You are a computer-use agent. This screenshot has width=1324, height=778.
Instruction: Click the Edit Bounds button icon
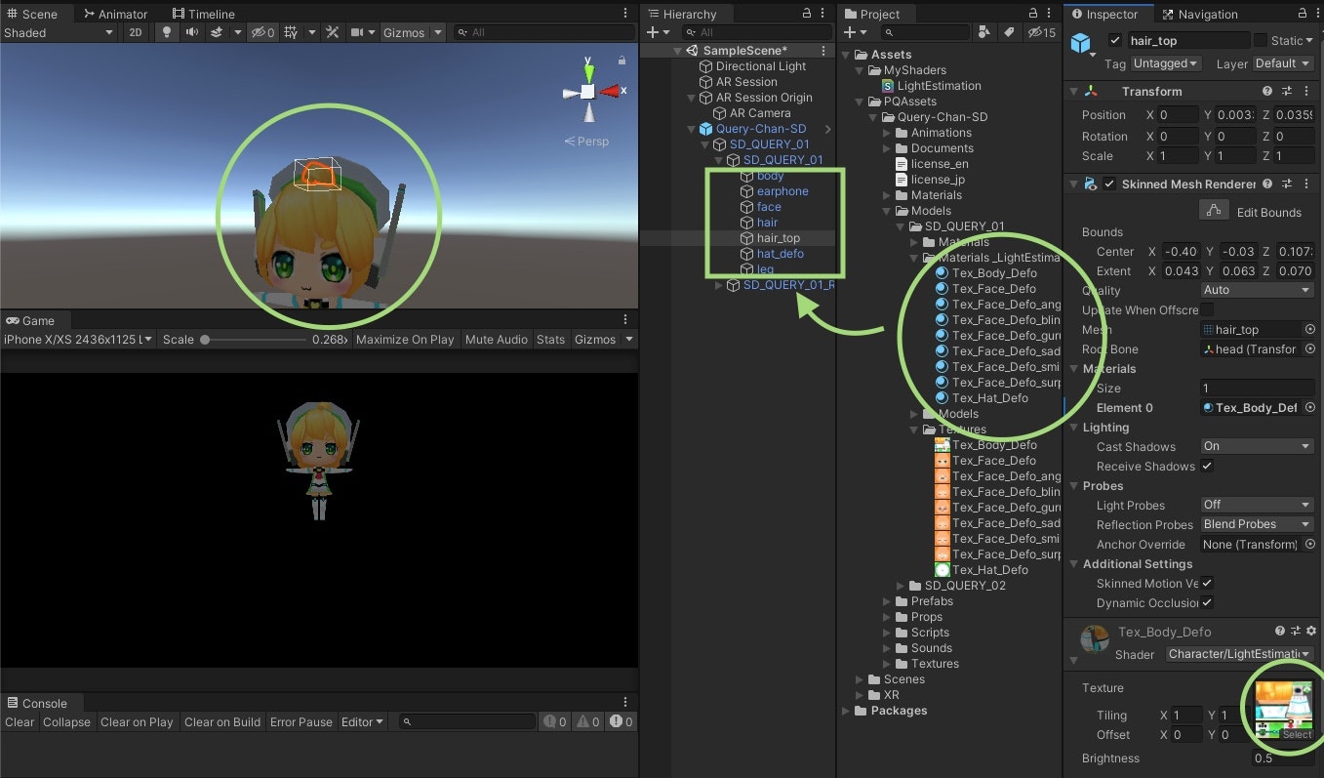(x=1214, y=211)
